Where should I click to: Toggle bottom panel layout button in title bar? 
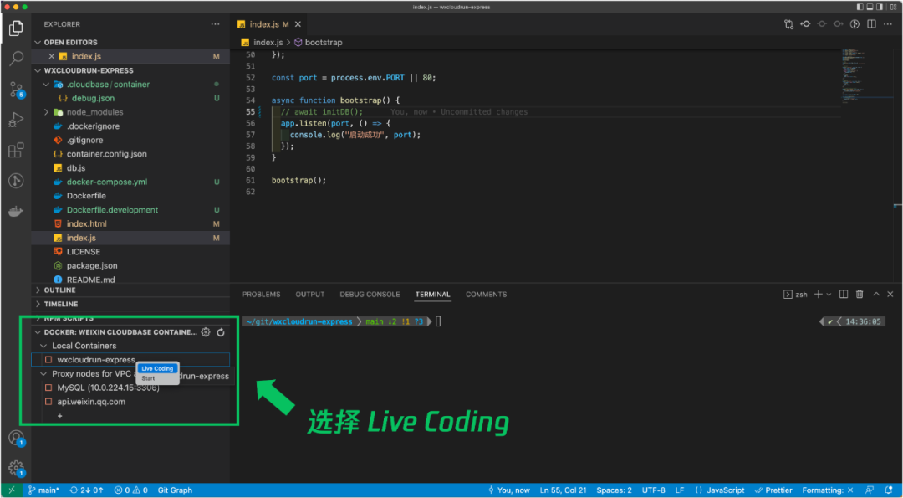(870, 7)
